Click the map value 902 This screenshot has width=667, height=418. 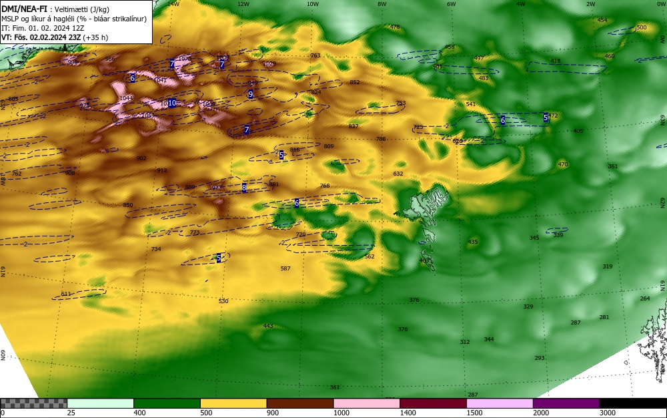[x=141, y=158]
